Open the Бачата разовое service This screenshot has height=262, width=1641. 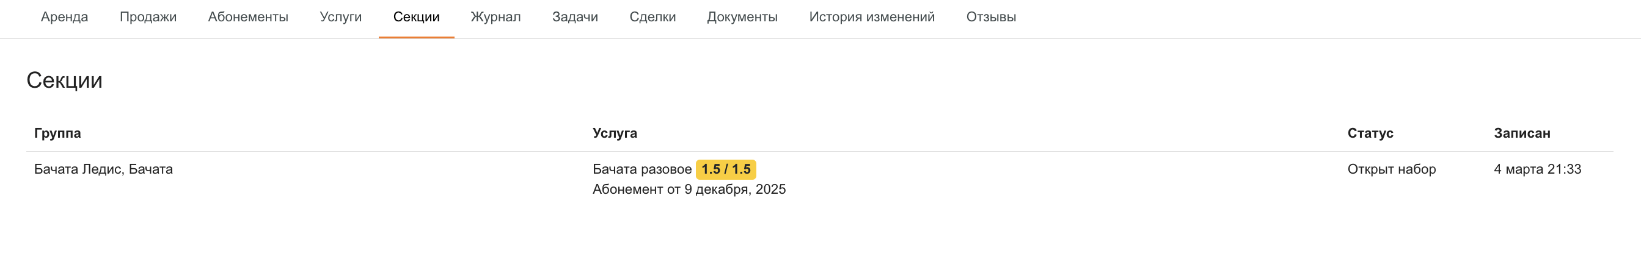(x=641, y=169)
